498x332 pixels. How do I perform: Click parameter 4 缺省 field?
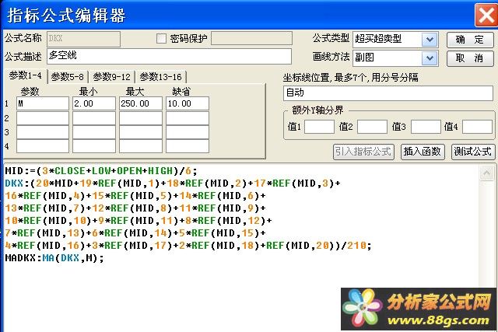[188, 146]
